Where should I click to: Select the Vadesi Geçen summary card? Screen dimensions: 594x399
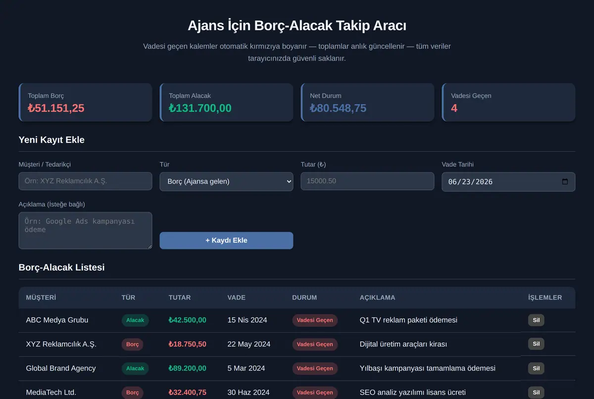pos(508,102)
